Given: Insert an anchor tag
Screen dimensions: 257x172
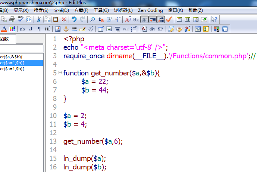Looking at the screenshot, I should tap(66, 29).
